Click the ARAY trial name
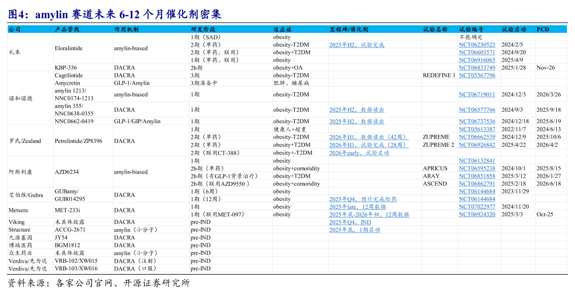The width and height of the screenshot is (575, 295). click(431, 176)
